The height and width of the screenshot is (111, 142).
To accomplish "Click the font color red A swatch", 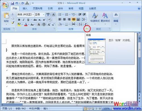I will click(x=26, y=24).
